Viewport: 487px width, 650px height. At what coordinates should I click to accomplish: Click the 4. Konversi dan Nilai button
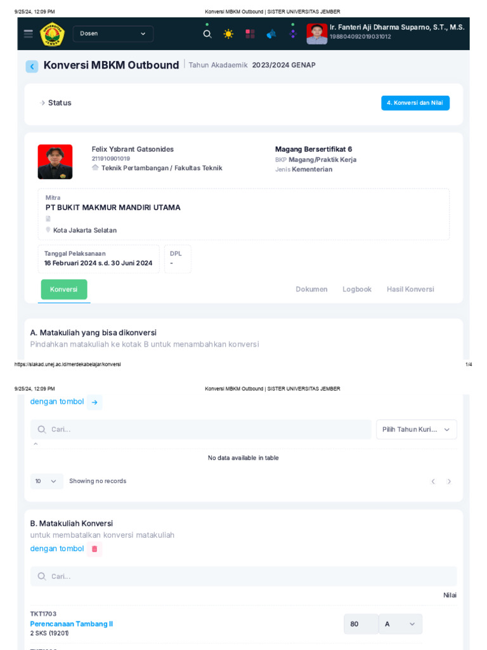click(x=415, y=103)
